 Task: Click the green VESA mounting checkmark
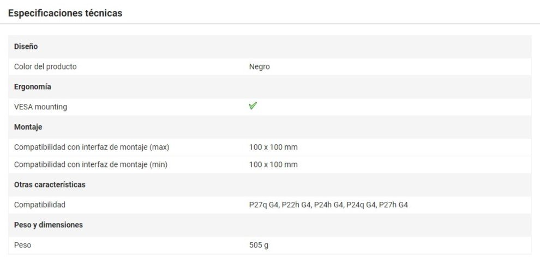click(x=253, y=106)
